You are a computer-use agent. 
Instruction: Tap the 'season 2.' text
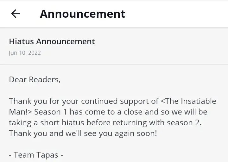click(x=187, y=122)
